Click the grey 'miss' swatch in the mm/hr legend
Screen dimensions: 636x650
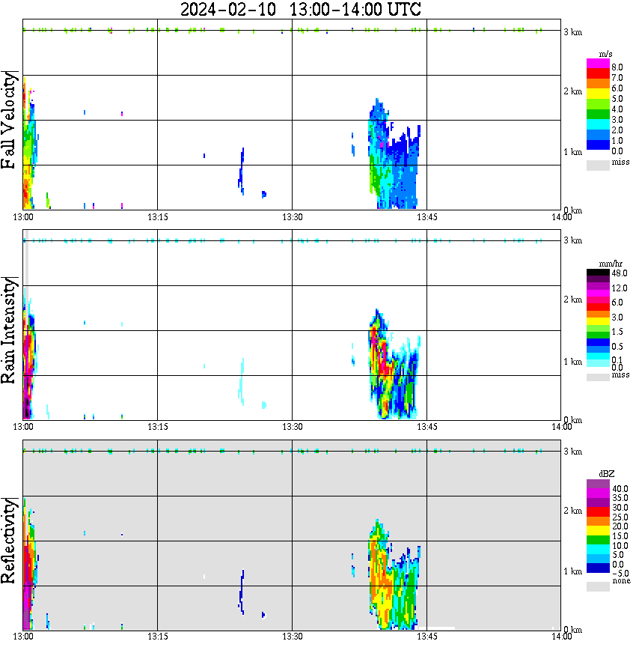(x=598, y=377)
